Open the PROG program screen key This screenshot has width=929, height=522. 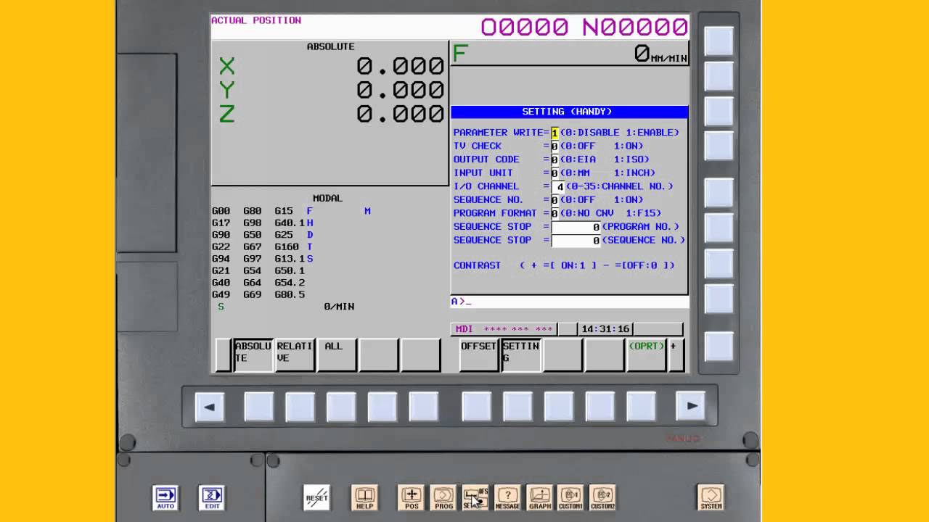(443, 497)
